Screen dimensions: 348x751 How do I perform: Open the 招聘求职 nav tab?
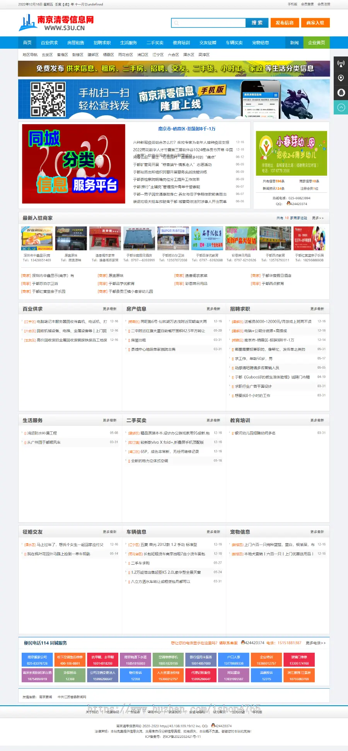click(x=102, y=43)
